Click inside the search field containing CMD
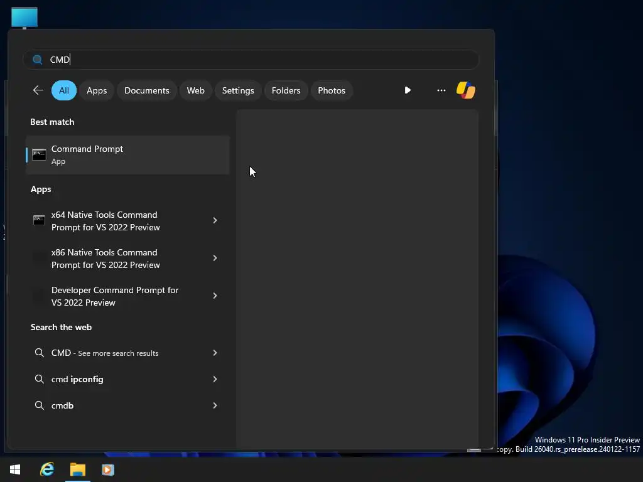Screen dimensions: 643x482 click(x=251, y=60)
